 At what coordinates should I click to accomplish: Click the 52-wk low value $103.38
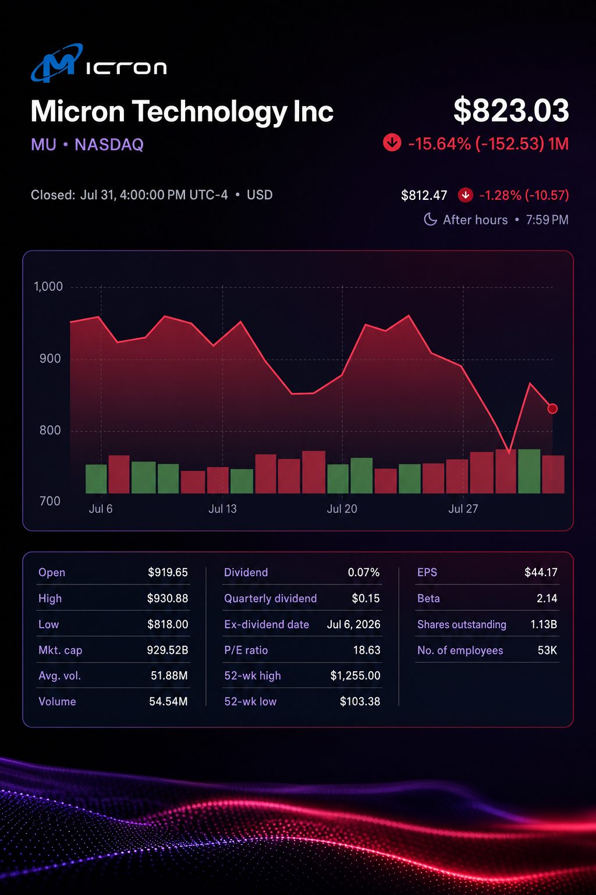[360, 702]
